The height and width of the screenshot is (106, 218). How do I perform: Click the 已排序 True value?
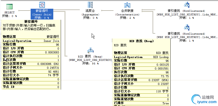point(165,103)
